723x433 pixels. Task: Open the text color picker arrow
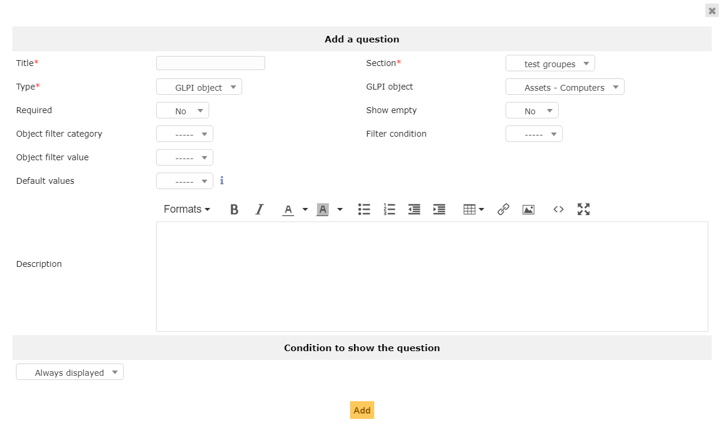pos(305,209)
